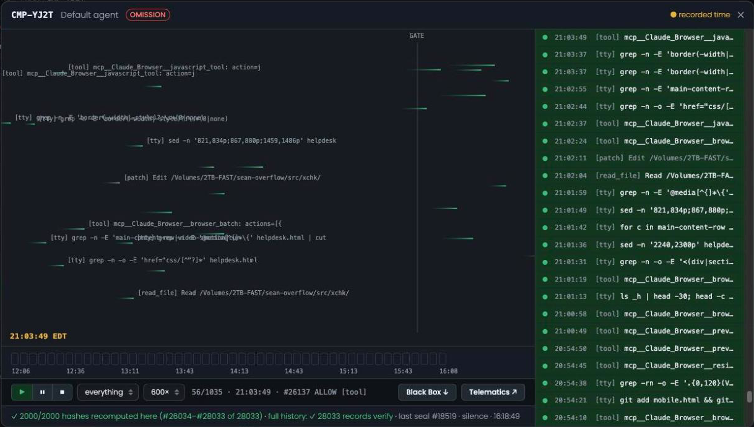Viewport: 754px width, 427px height.
Task: Click the 15:13 tick on the scrubber
Action: 349,371
